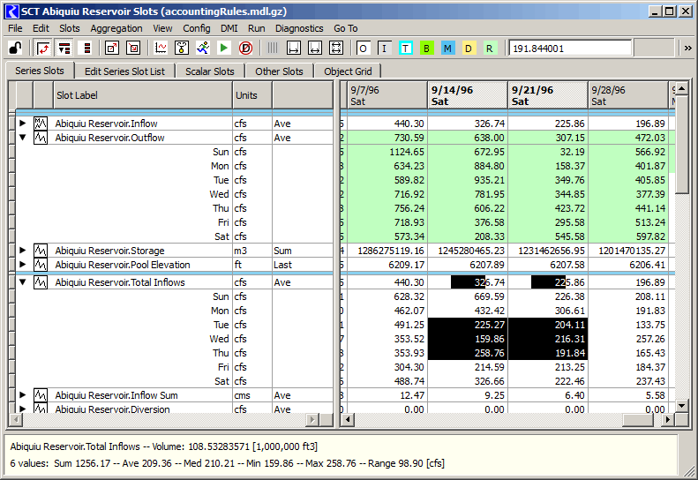This screenshot has width=698, height=480.
Task: Switch to Series Slots tab
Action: coord(39,71)
